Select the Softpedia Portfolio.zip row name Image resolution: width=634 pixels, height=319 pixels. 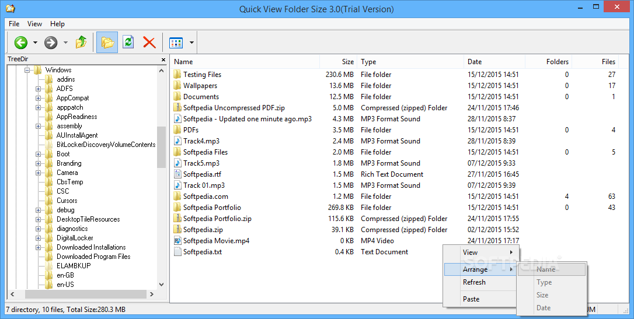click(217, 219)
